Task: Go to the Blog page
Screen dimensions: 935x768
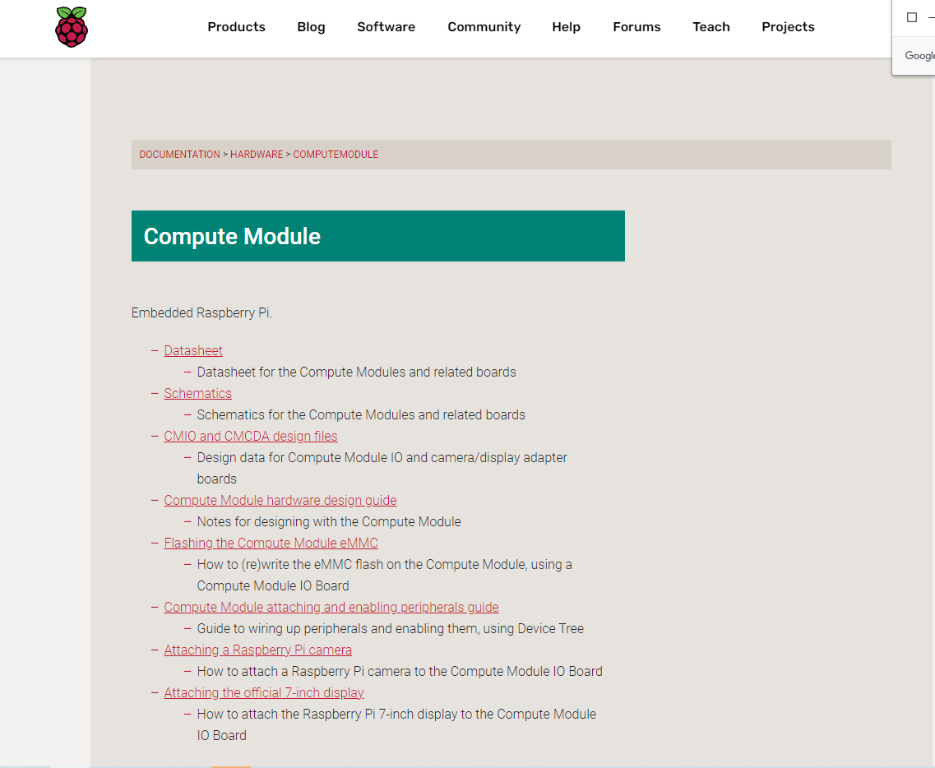Action: (x=312, y=27)
